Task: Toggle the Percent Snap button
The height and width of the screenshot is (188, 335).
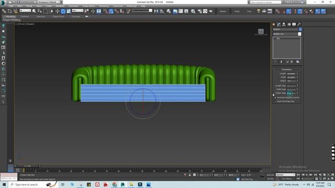Action: coord(117,11)
